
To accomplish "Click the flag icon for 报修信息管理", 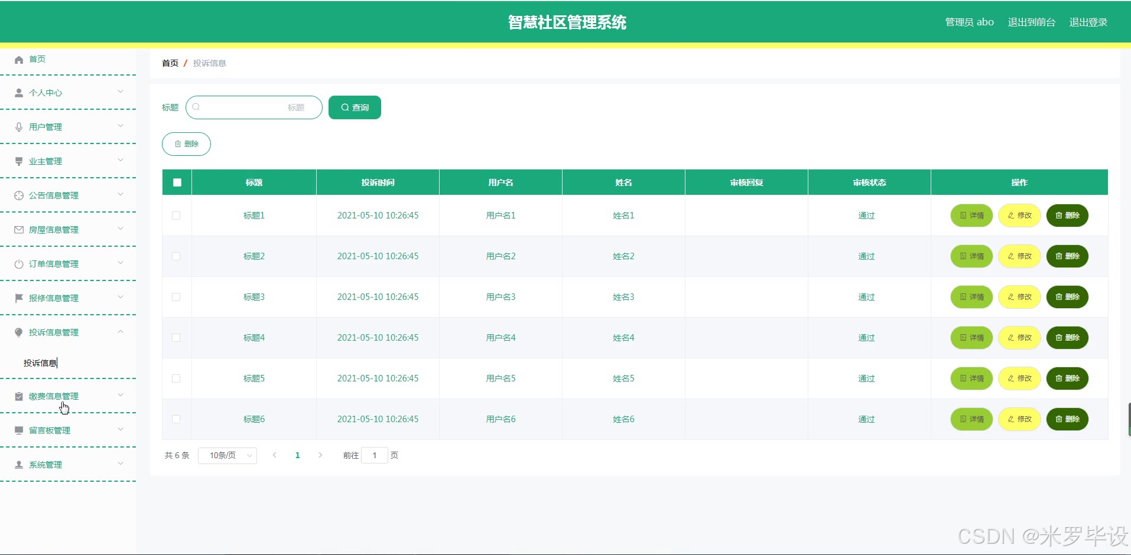I will 19,299.
